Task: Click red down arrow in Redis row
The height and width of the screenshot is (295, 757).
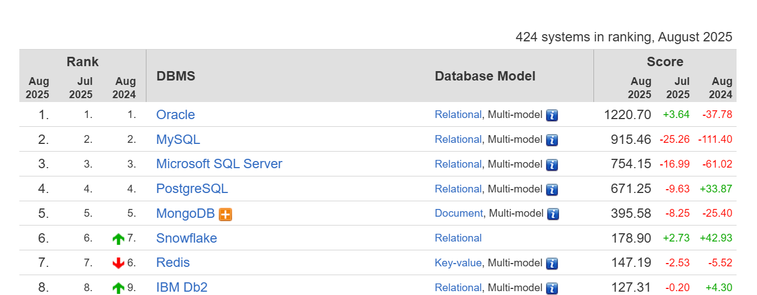Action: (x=118, y=264)
